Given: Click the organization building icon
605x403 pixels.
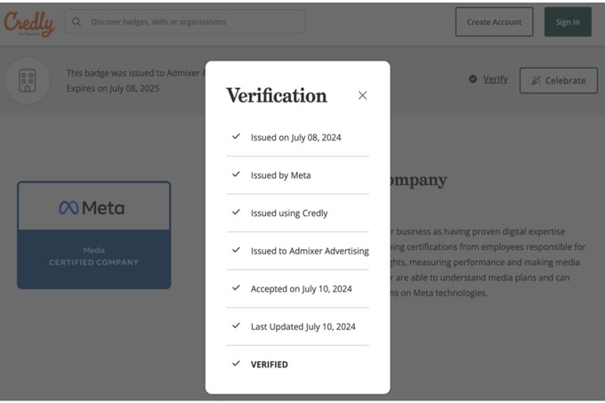Looking at the screenshot, I should [x=28, y=79].
